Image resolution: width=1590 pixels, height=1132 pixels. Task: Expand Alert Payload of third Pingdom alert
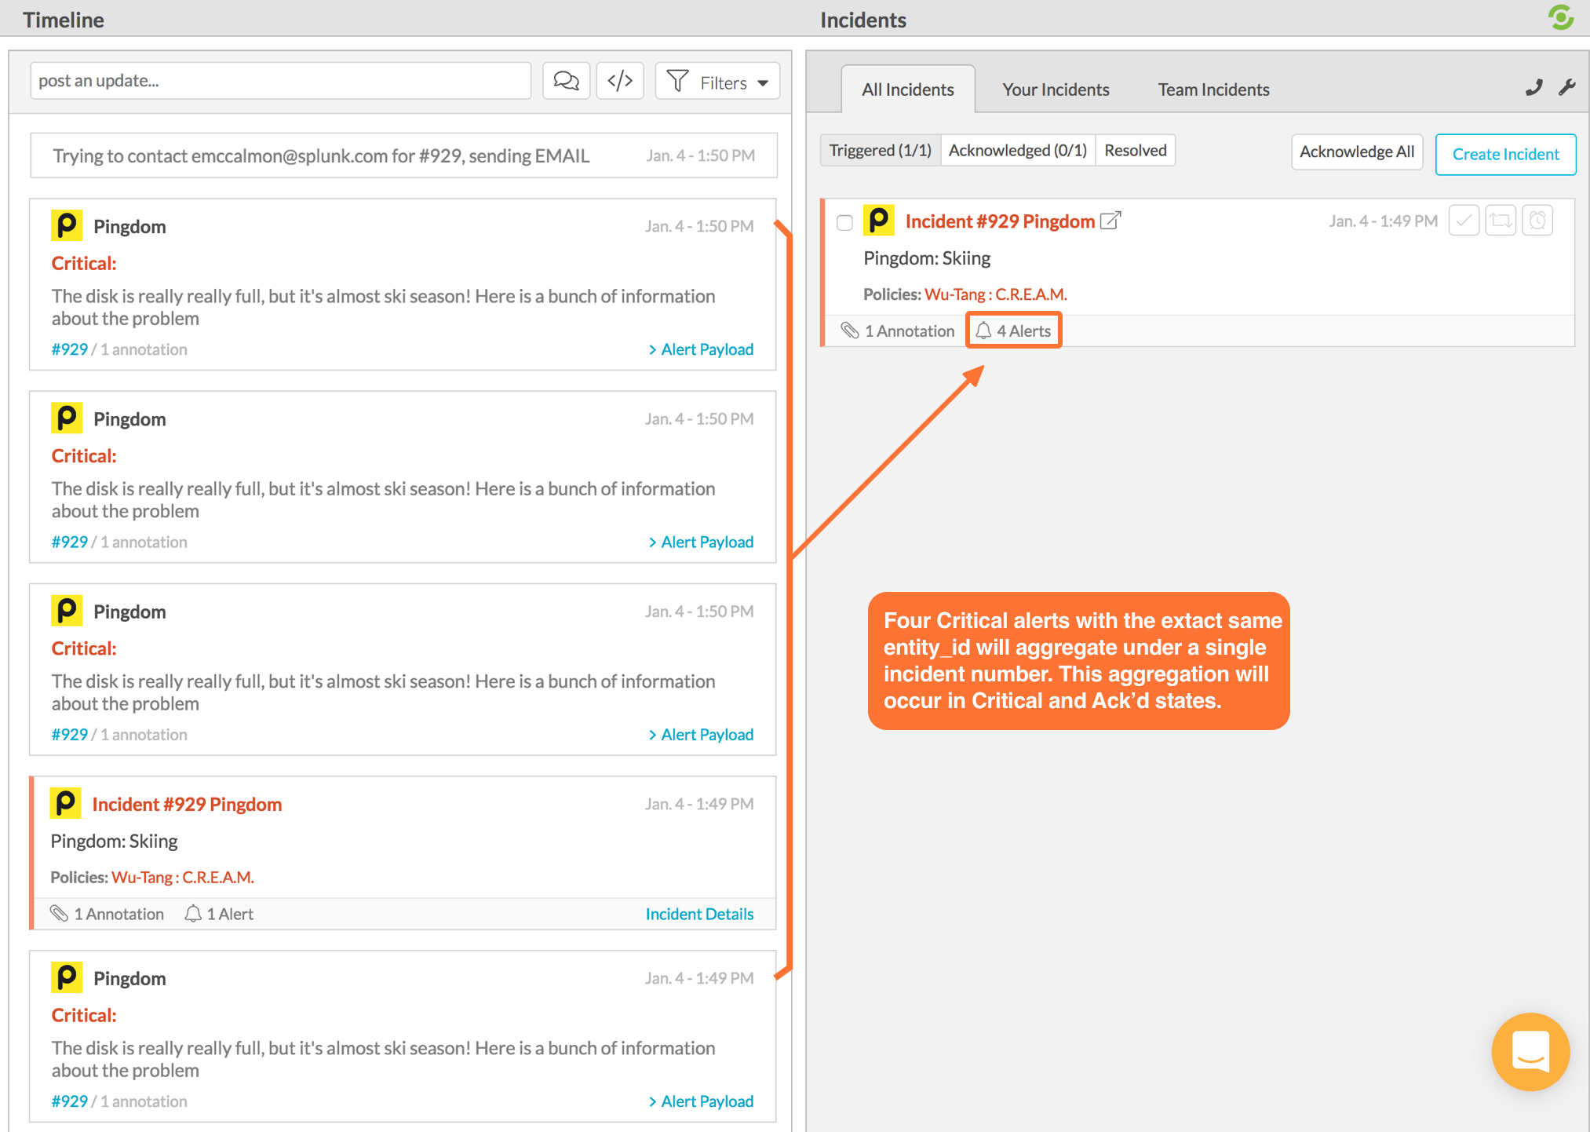(701, 734)
